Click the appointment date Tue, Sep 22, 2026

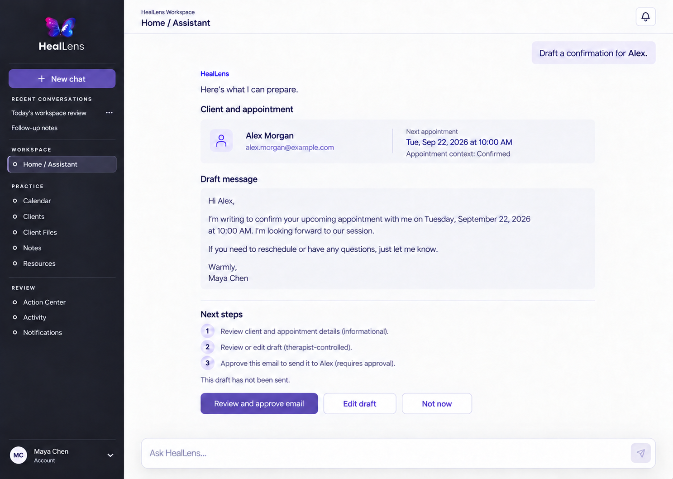point(459,142)
